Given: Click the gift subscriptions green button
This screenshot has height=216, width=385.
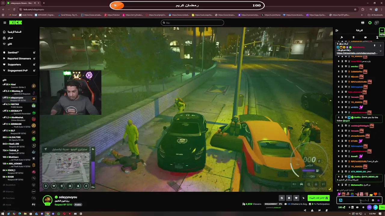Looking at the screenshot, I should (x=319, y=198).
